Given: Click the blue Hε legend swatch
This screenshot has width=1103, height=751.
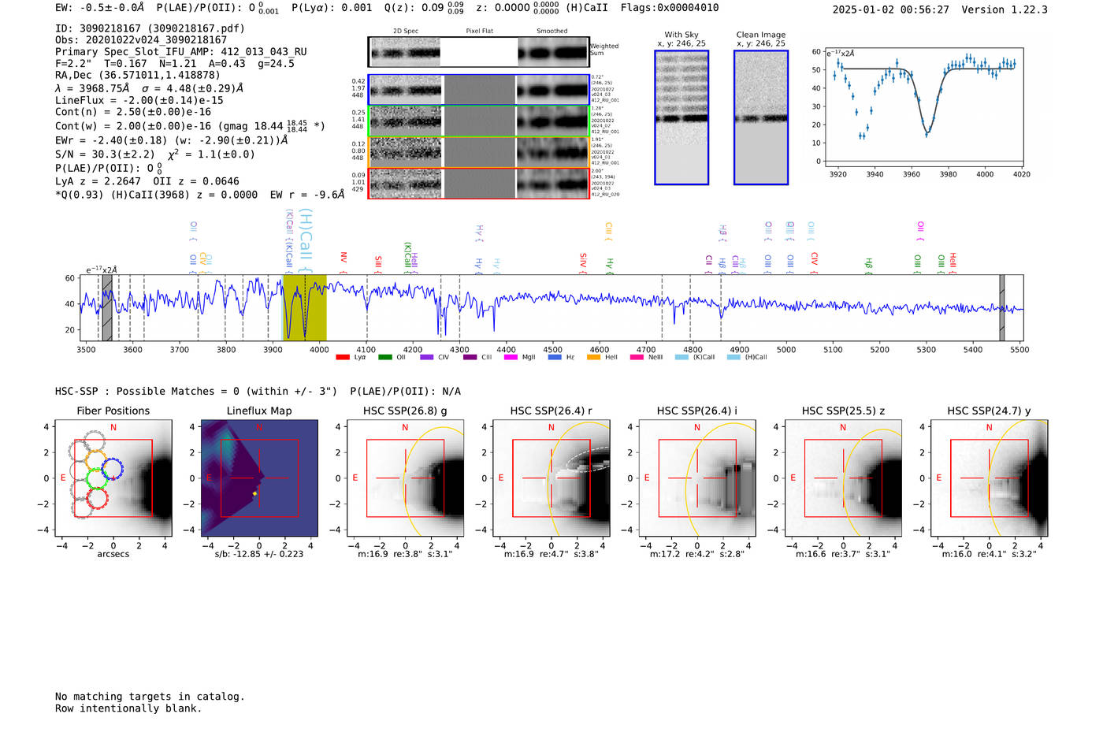Looking at the screenshot, I should (555, 357).
